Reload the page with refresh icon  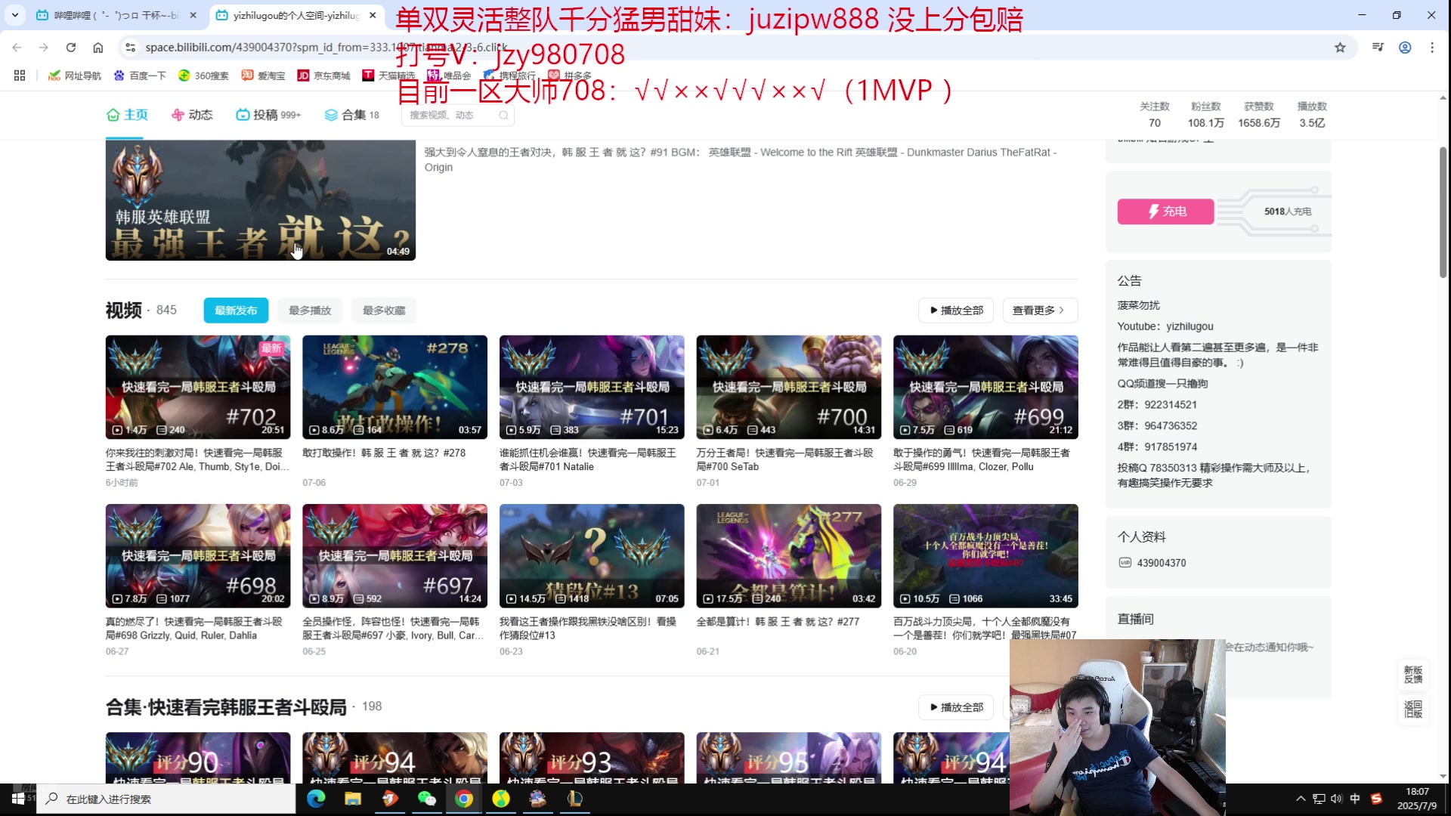point(71,48)
